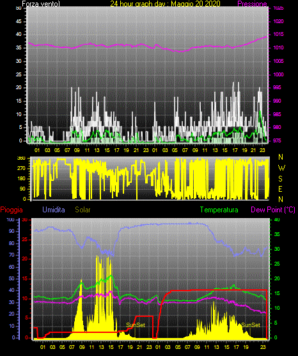Click the blue 'Umidita' legend label
298x356 pixels.
[54, 210]
